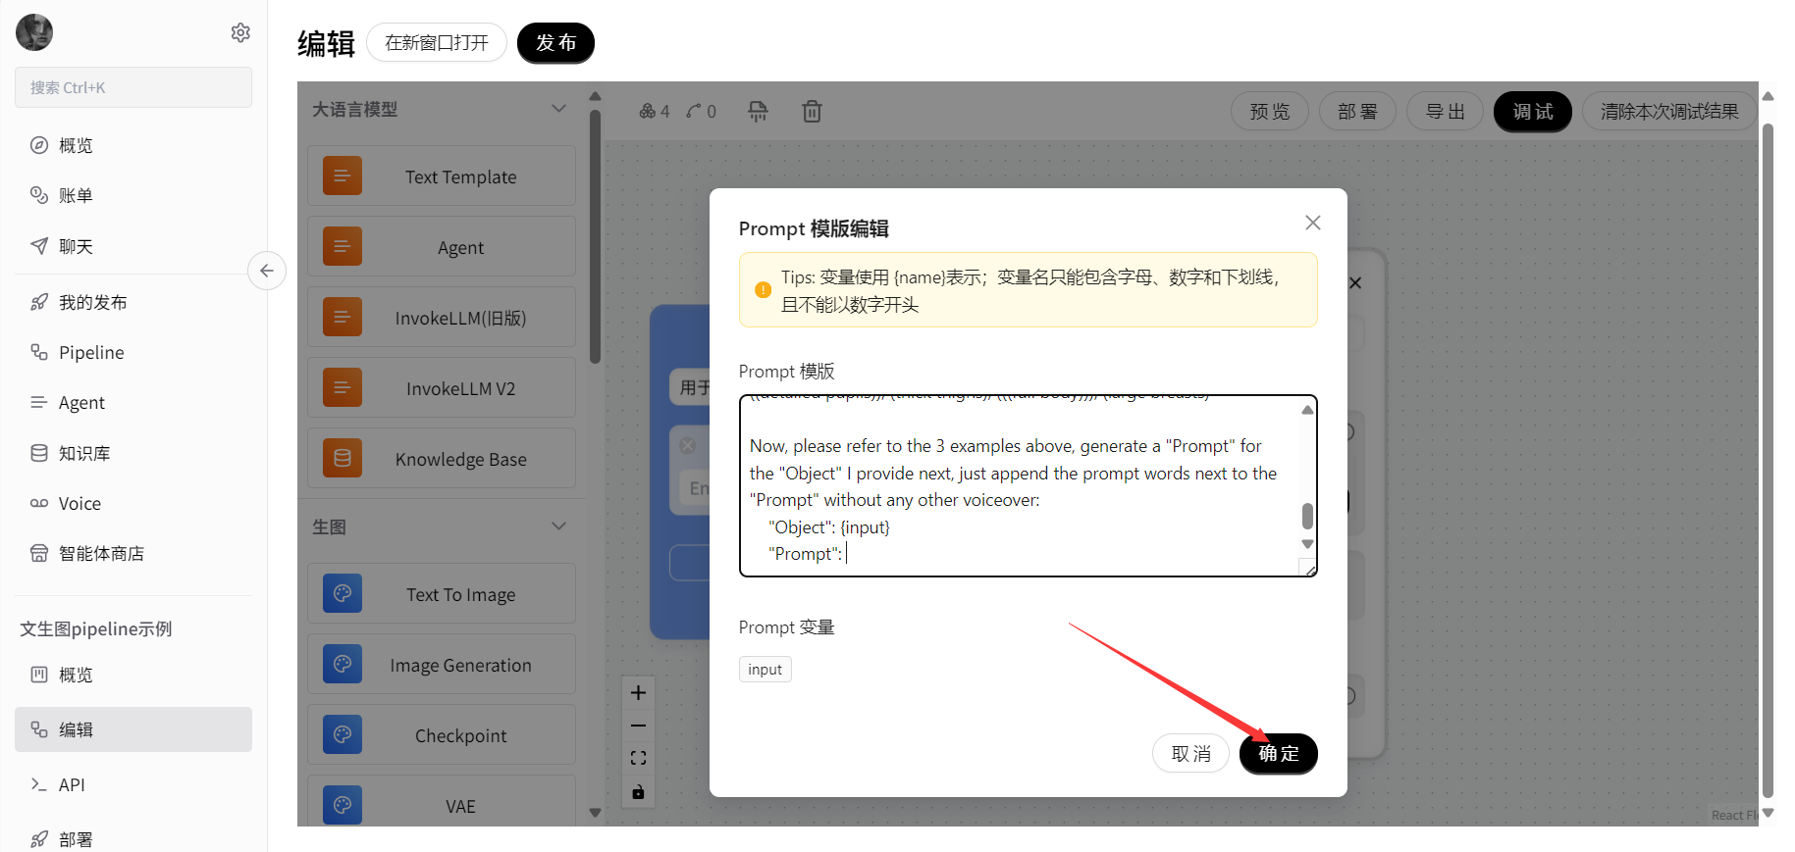Toggle the canvas lock icon
This screenshot has width=1795, height=852.
(x=638, y=791)
